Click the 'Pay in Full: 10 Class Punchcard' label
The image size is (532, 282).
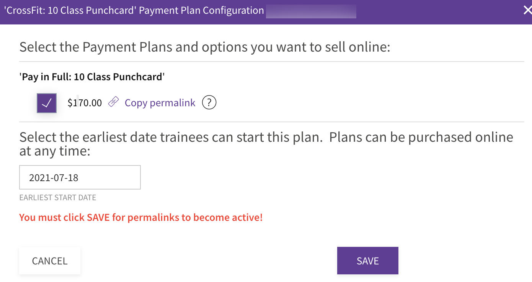(x=92, y=77)
